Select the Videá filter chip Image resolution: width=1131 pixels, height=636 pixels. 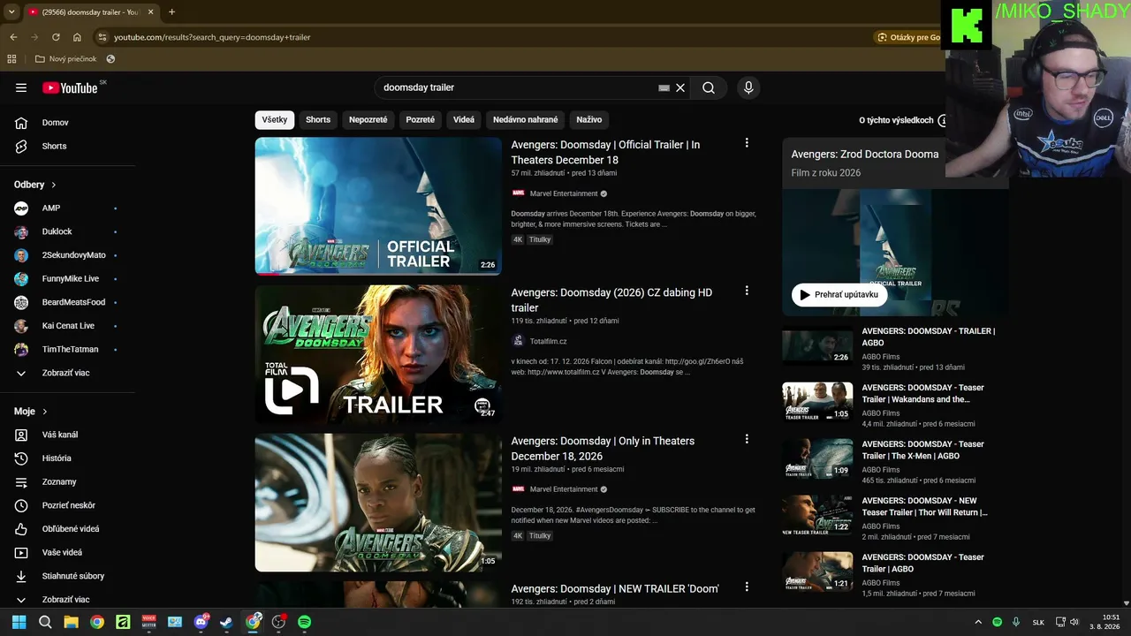pos(464,120)
